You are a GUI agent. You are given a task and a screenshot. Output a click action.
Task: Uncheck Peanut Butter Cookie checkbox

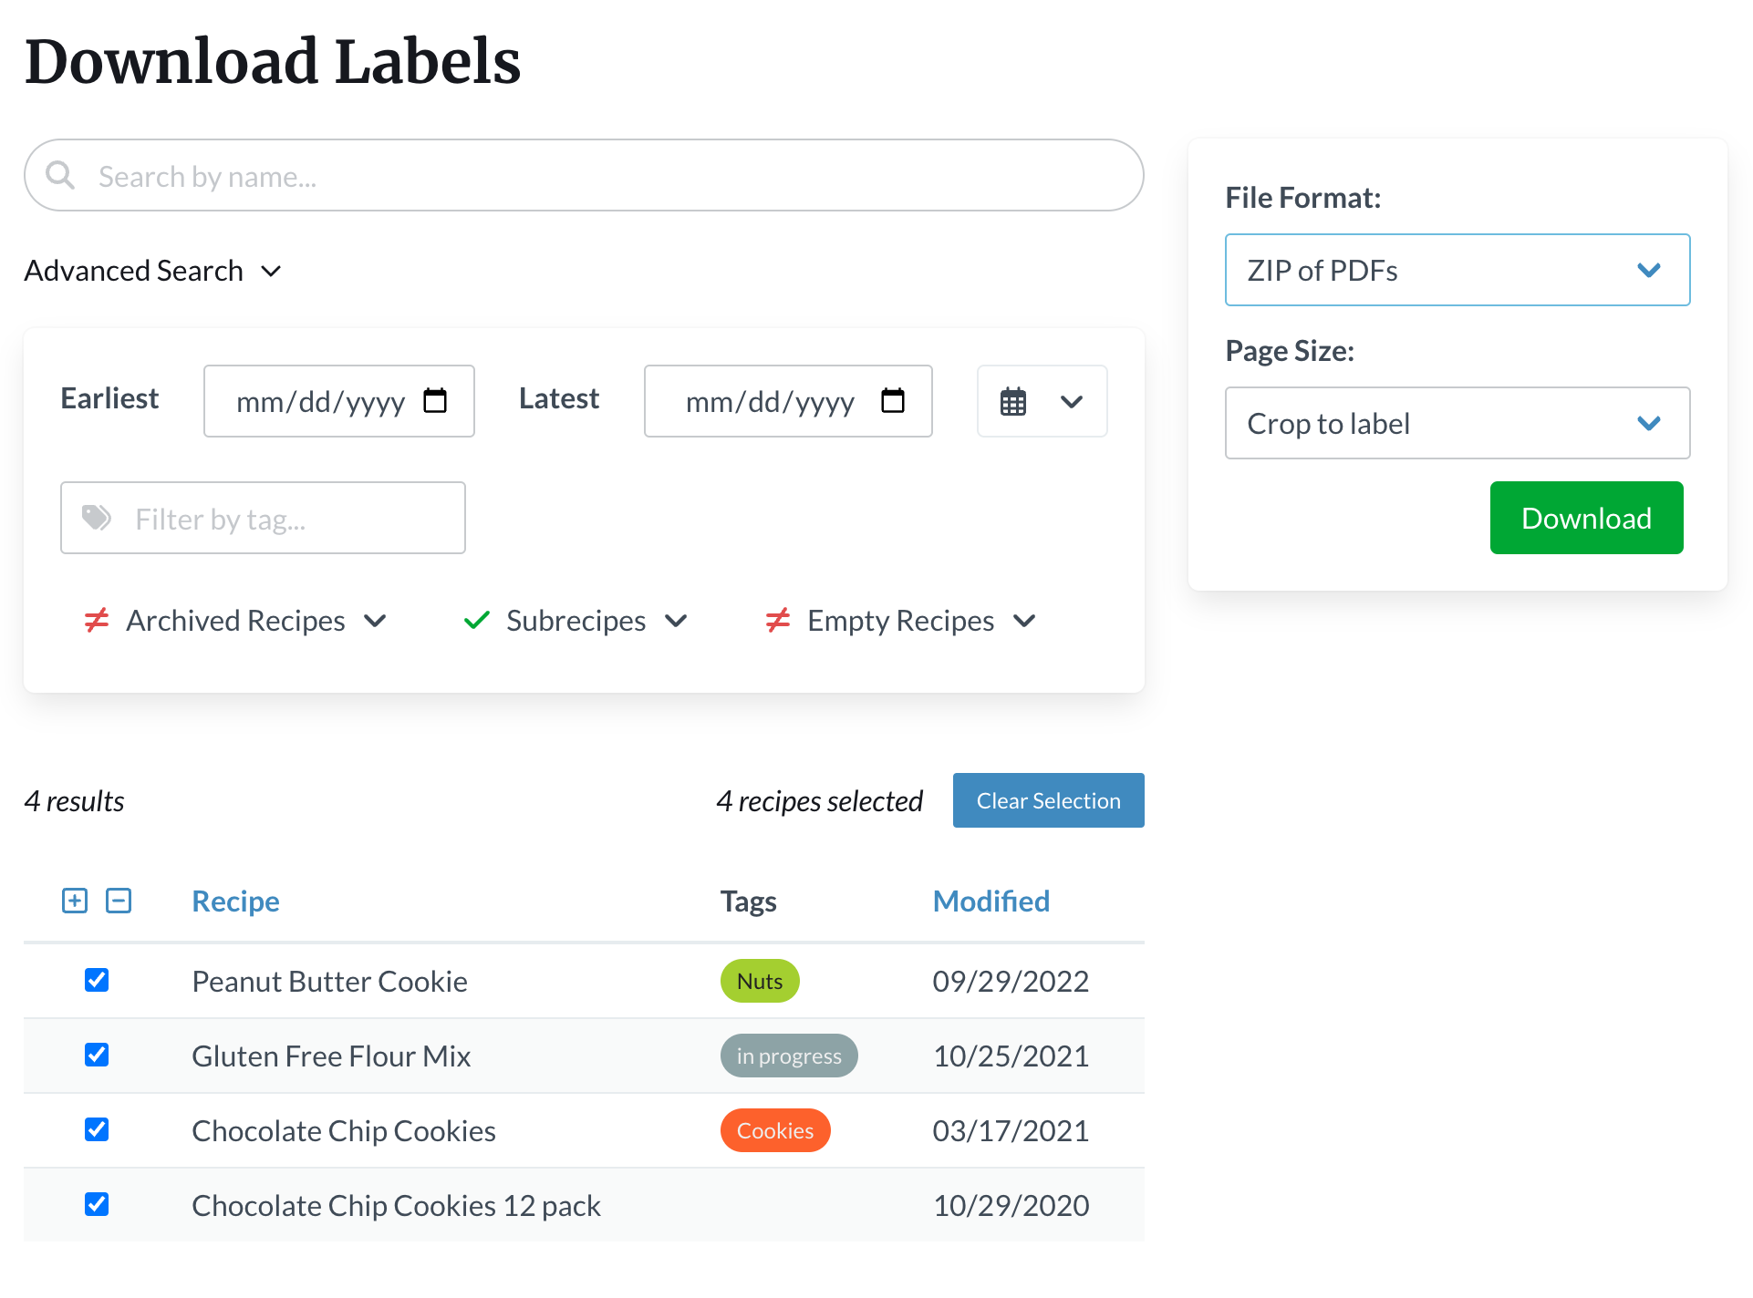tap(97, 980)
